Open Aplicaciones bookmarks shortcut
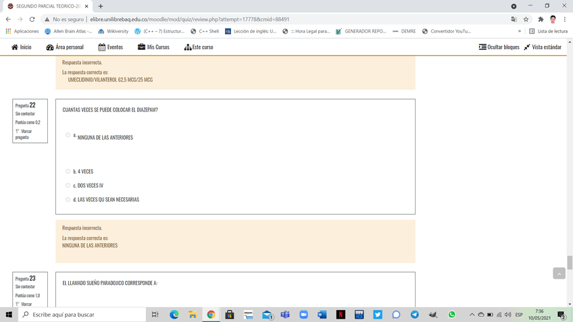Image resolution: width=573 pixels, height=322 pixels. pyautogui.click(x=22, y=32)
